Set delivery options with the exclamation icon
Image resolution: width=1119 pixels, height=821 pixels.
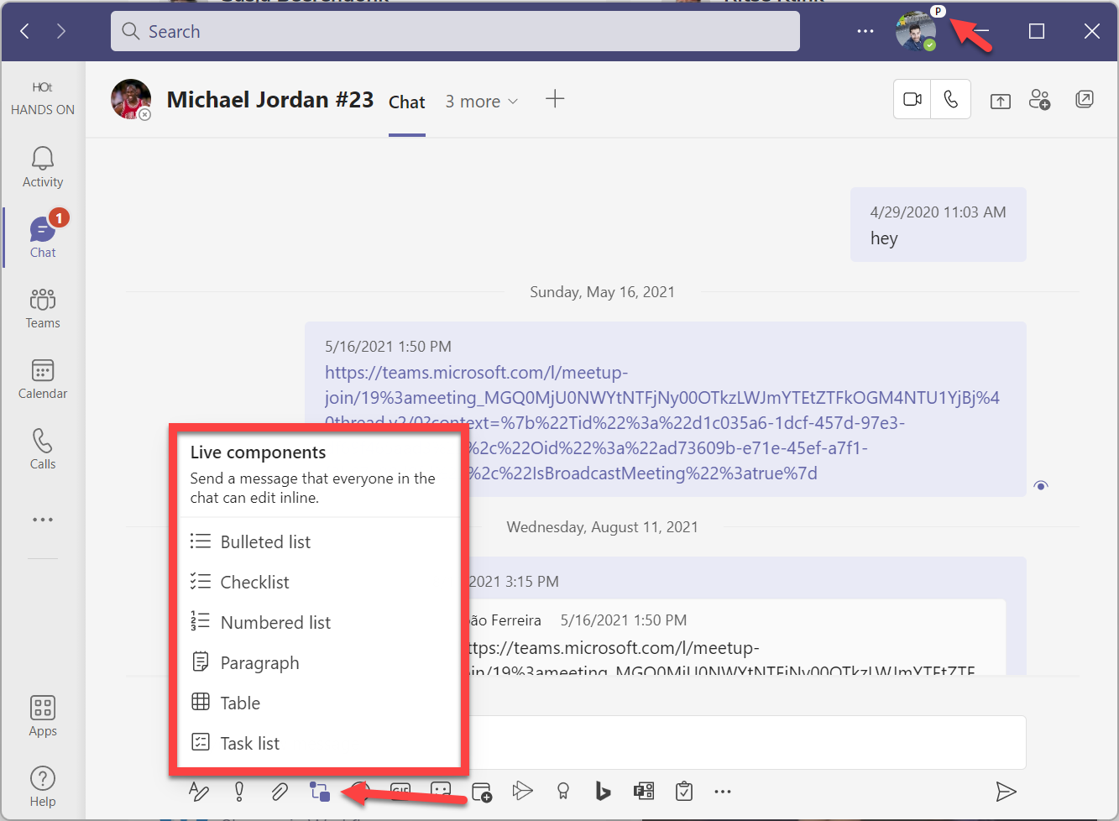click(239, 791)
